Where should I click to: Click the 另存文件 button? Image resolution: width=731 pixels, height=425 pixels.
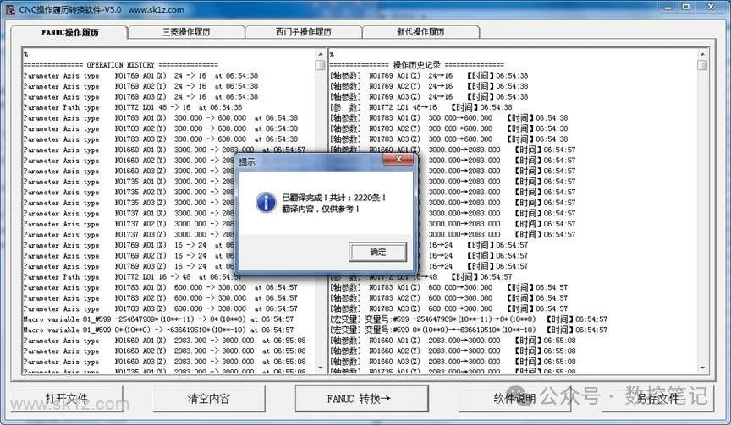click(657, 399)
